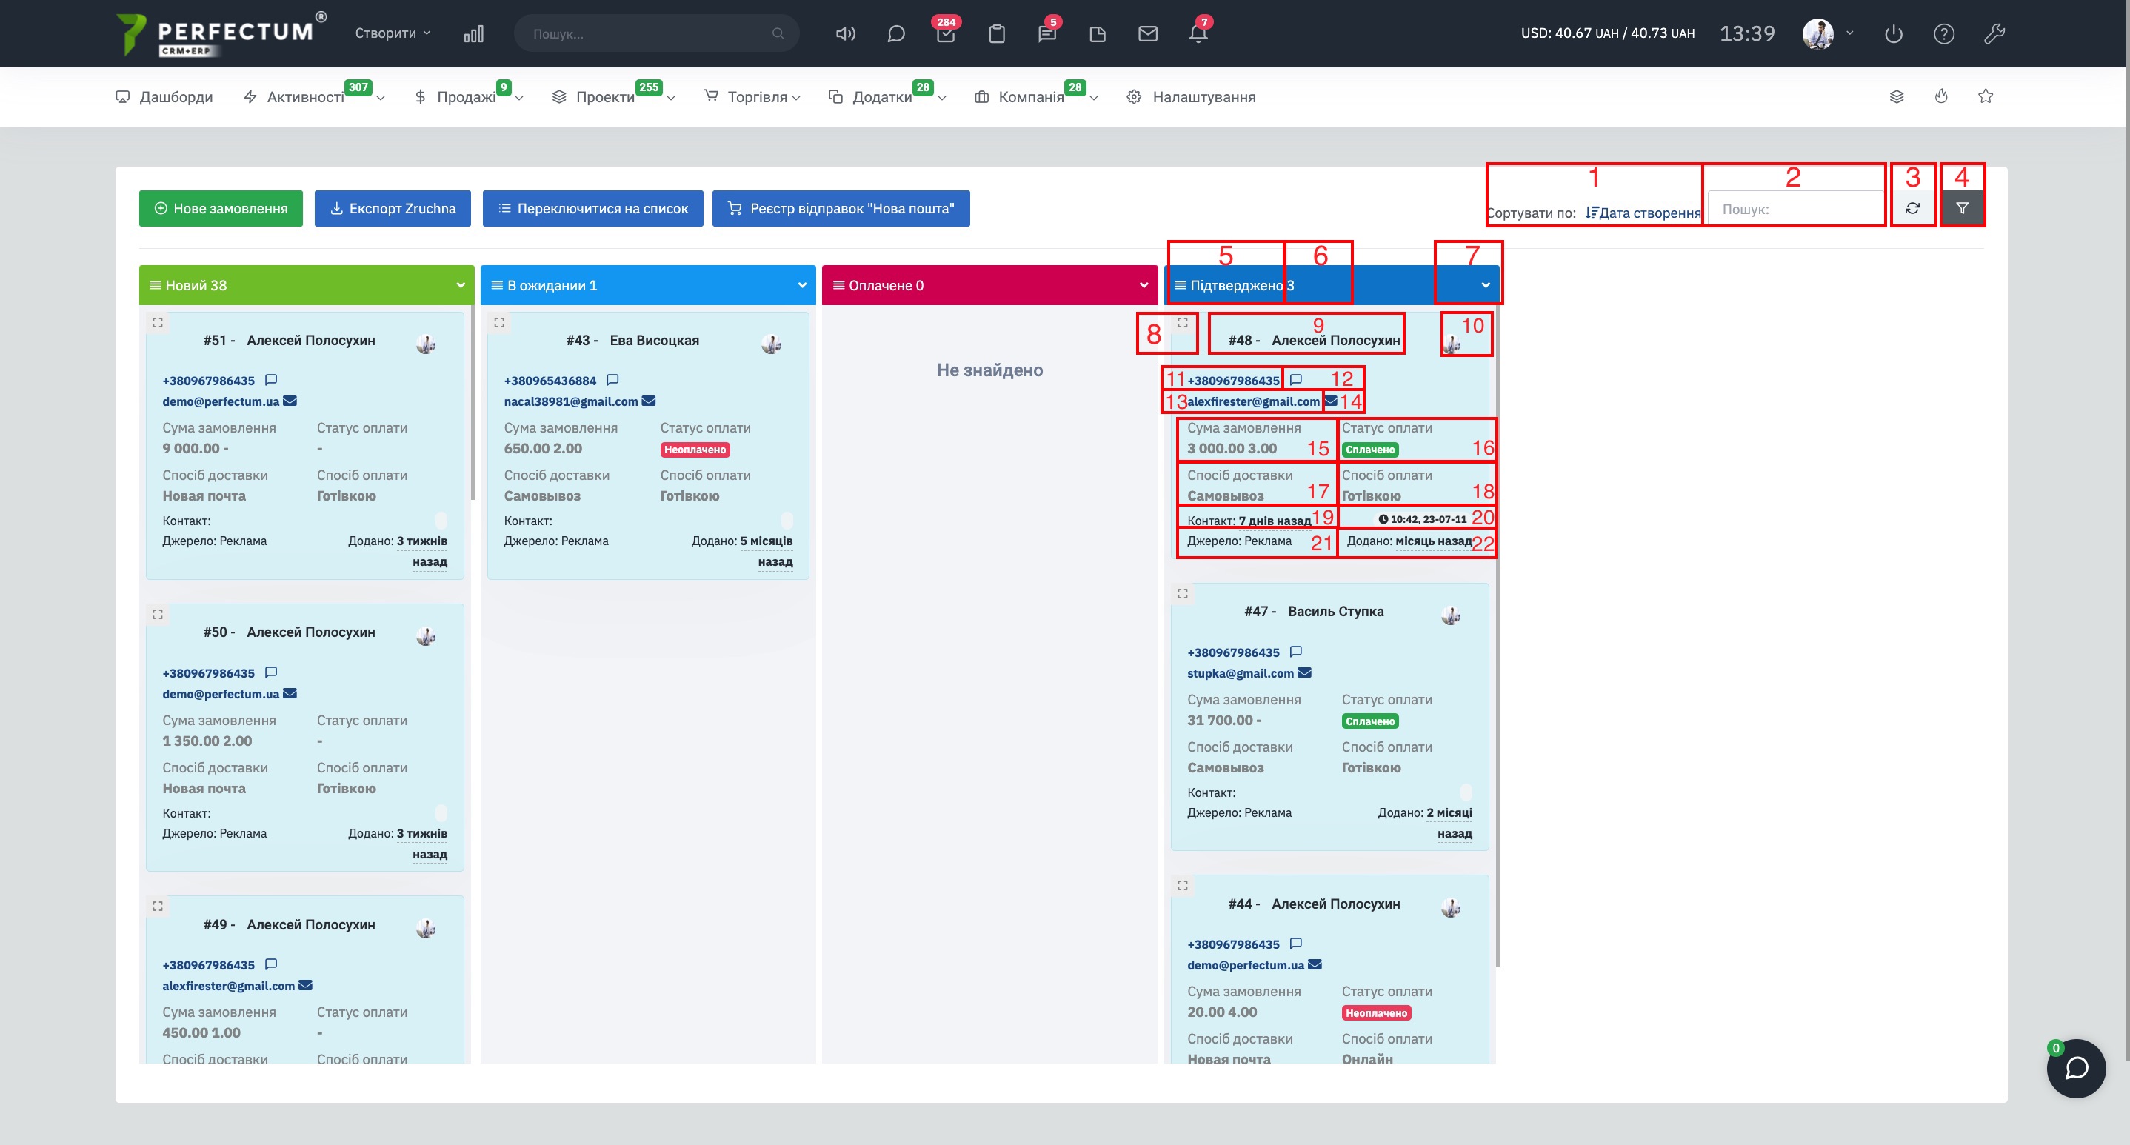
Task: Expand order #43 card fullscreen icon
Action: 499,322
